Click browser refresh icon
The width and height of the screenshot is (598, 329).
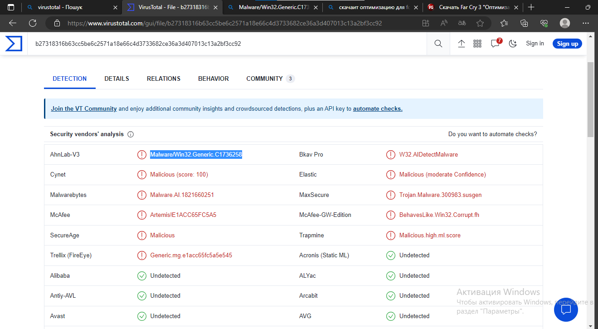coord(33,23)
